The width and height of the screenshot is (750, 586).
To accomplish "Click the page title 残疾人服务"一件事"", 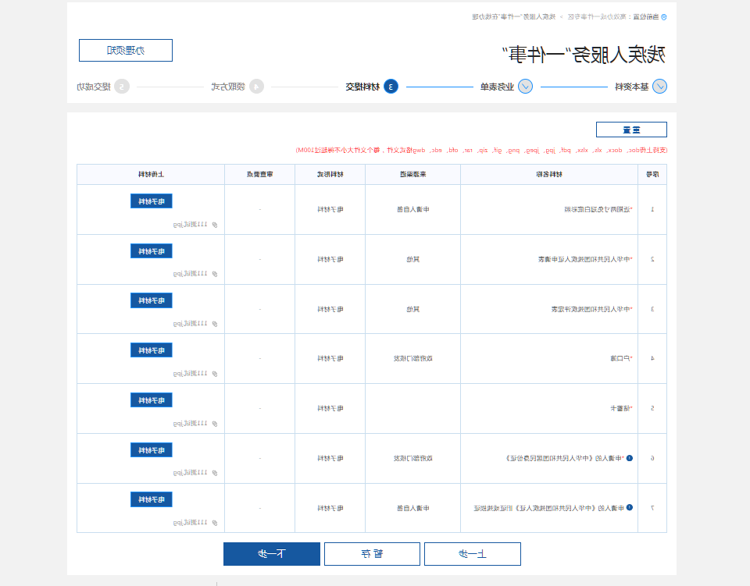I will [x=584, y=55].
